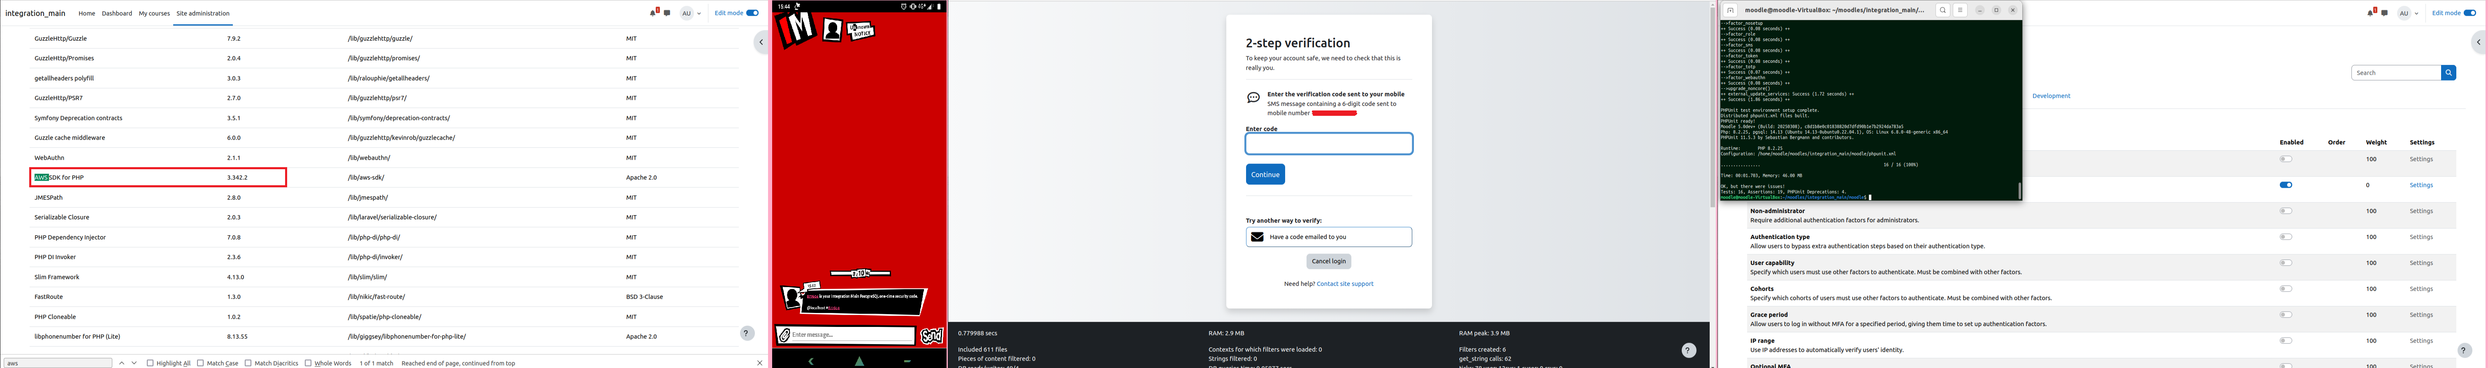Choose Have a code emailed to you

point(1329,237)
